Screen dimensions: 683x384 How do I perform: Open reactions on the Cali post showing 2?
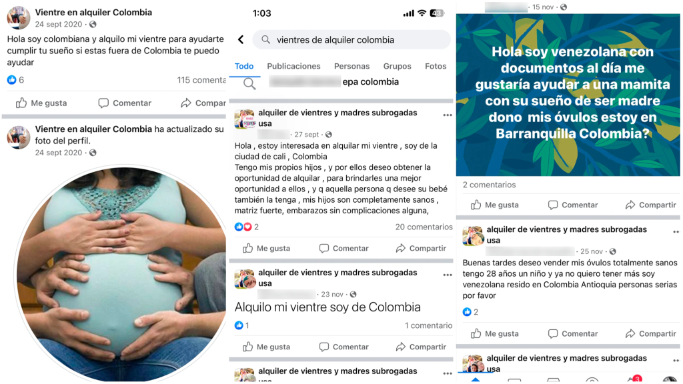tap(247, 227)
